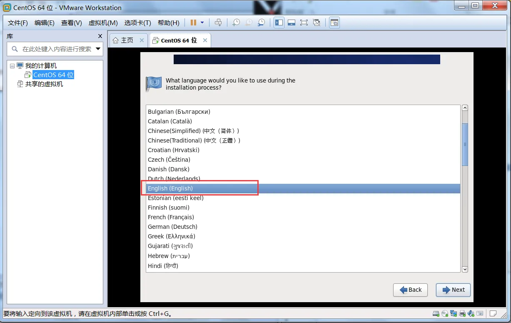Pause the virtual machine with the toolbar button
The width and height of the screenshot is (511, 323).
(193, 23)
